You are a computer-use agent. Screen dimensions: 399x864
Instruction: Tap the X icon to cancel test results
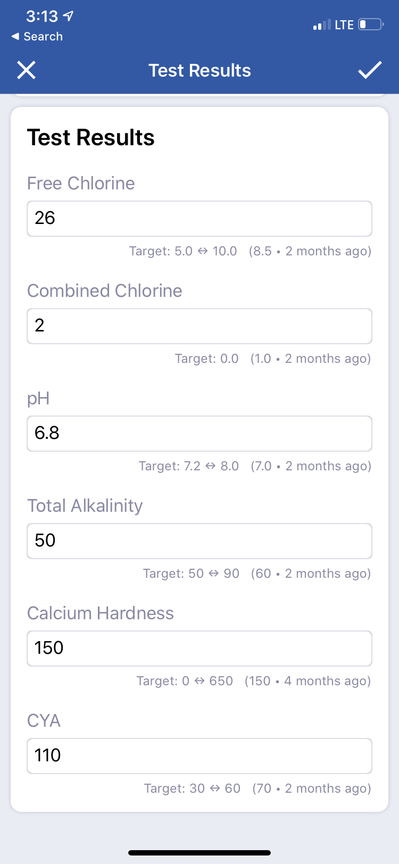(x=26, y=70)
